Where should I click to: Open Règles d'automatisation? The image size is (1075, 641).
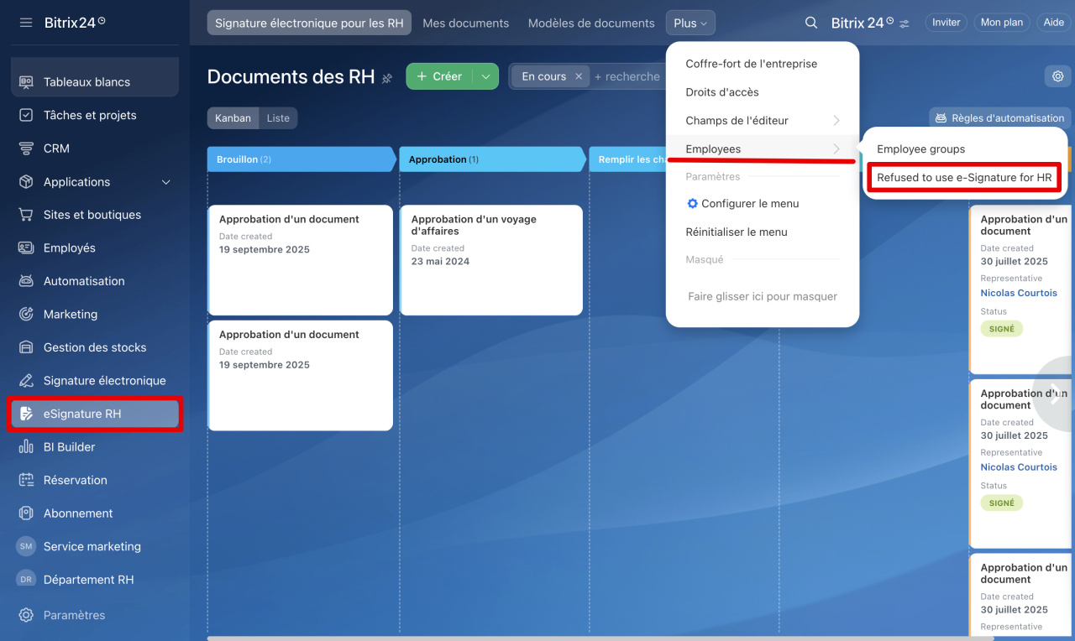click(x=999, y=118)
